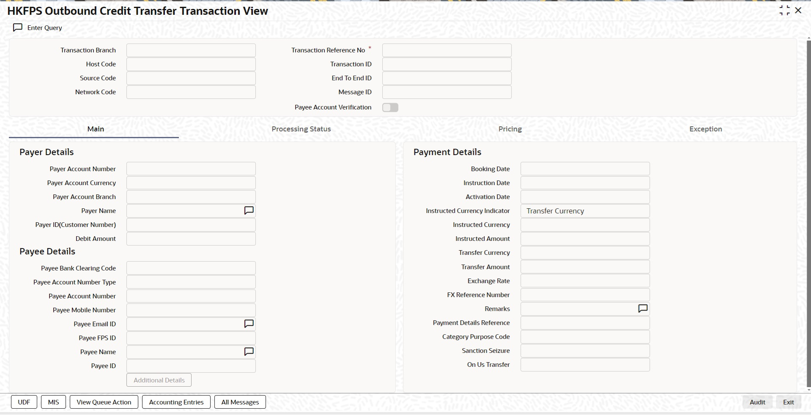Click the Enter Query speech bubble icon
Viewport: 811px width, 415px height.
(x=18, y=28)
